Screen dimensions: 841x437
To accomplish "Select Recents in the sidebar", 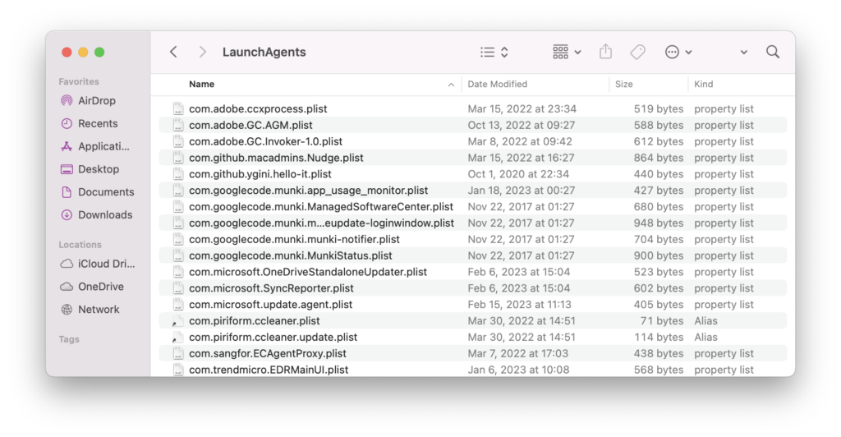I will pos(98,123).
